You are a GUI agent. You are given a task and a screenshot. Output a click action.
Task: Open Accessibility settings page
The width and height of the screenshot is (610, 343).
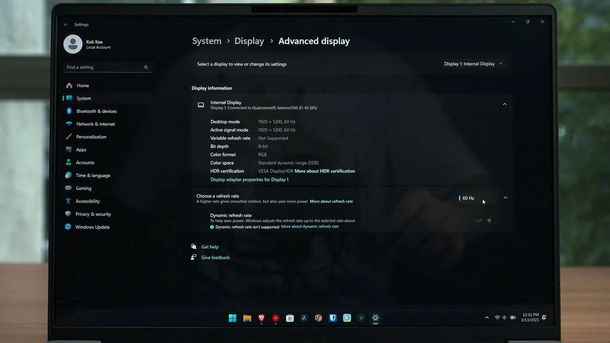(x=87, y=201)
